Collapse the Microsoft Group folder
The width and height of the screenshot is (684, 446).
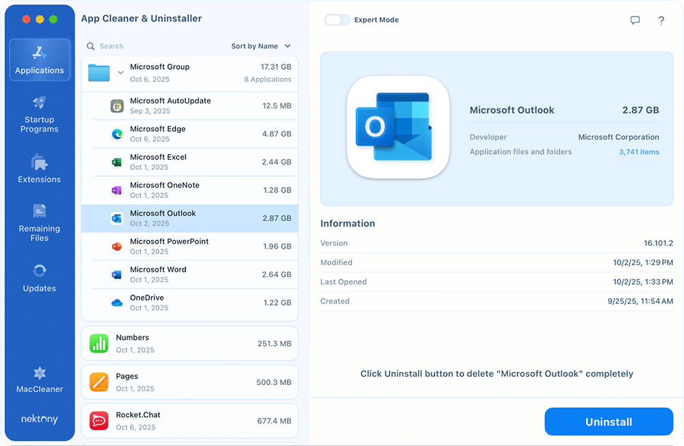[x=121, y=71]
